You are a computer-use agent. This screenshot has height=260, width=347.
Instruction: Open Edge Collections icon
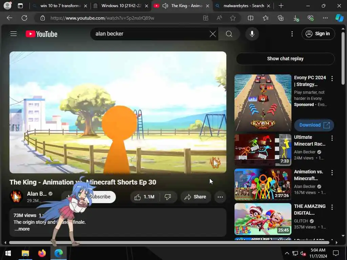pos(280,18)
